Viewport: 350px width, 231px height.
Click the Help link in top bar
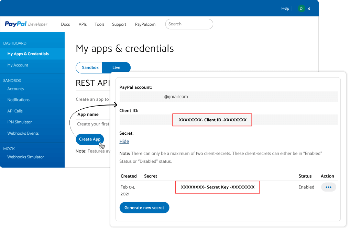click(285, 9)
